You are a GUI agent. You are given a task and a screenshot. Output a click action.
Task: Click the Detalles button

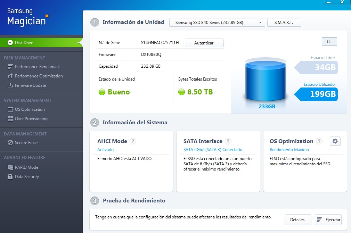click(298, 219)
